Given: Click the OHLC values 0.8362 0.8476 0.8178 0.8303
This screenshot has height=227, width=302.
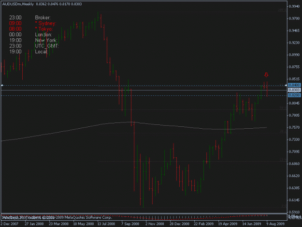Looking at the screenshot, I should [59, 4].
